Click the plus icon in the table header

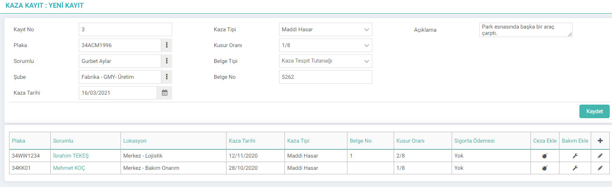[x=600, y=141]
